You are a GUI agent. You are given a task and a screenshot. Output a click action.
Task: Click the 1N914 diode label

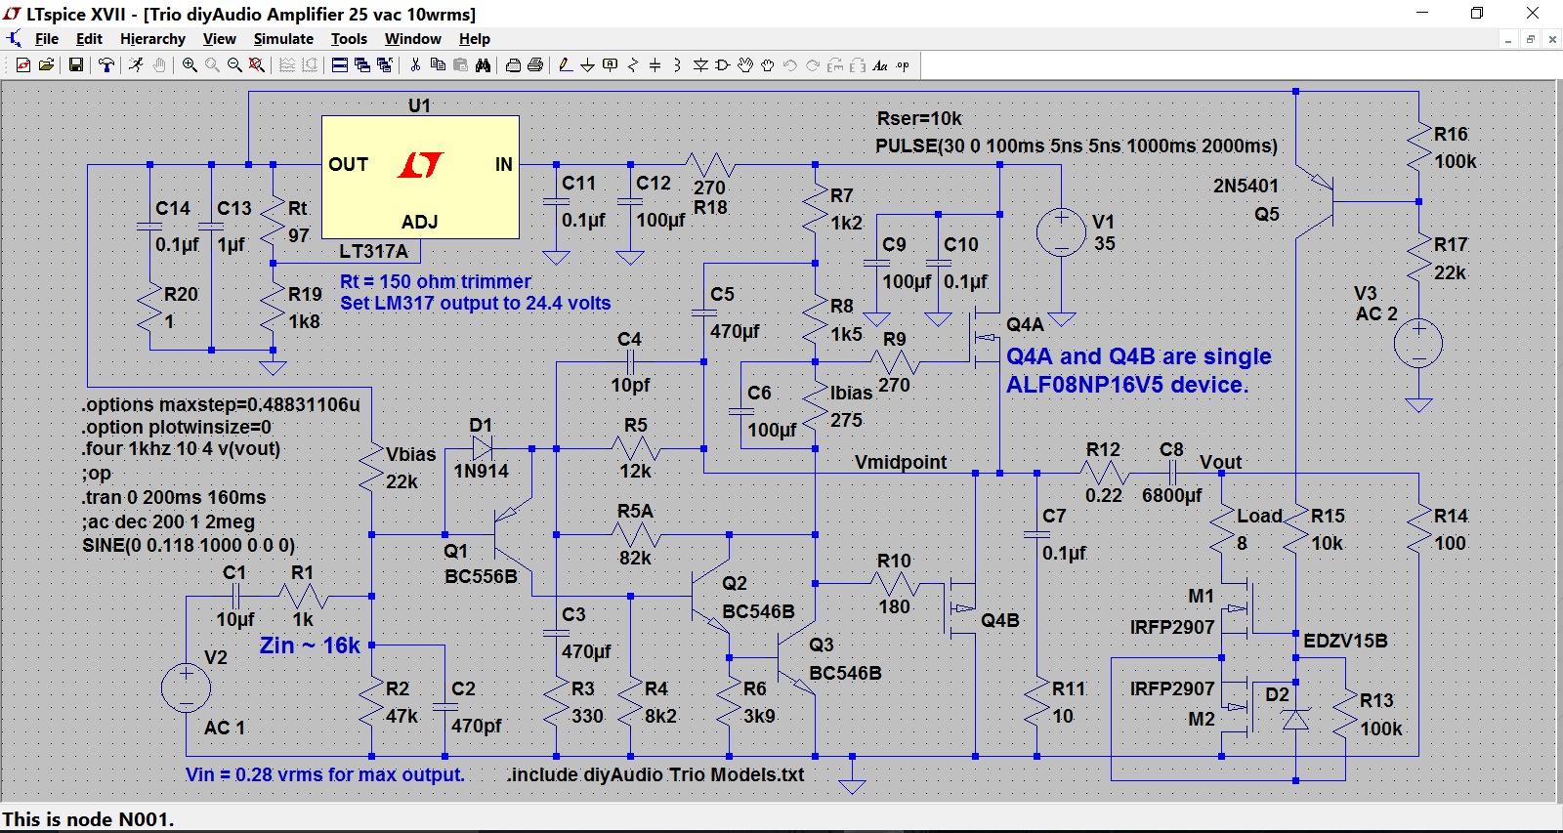[481, 471]
